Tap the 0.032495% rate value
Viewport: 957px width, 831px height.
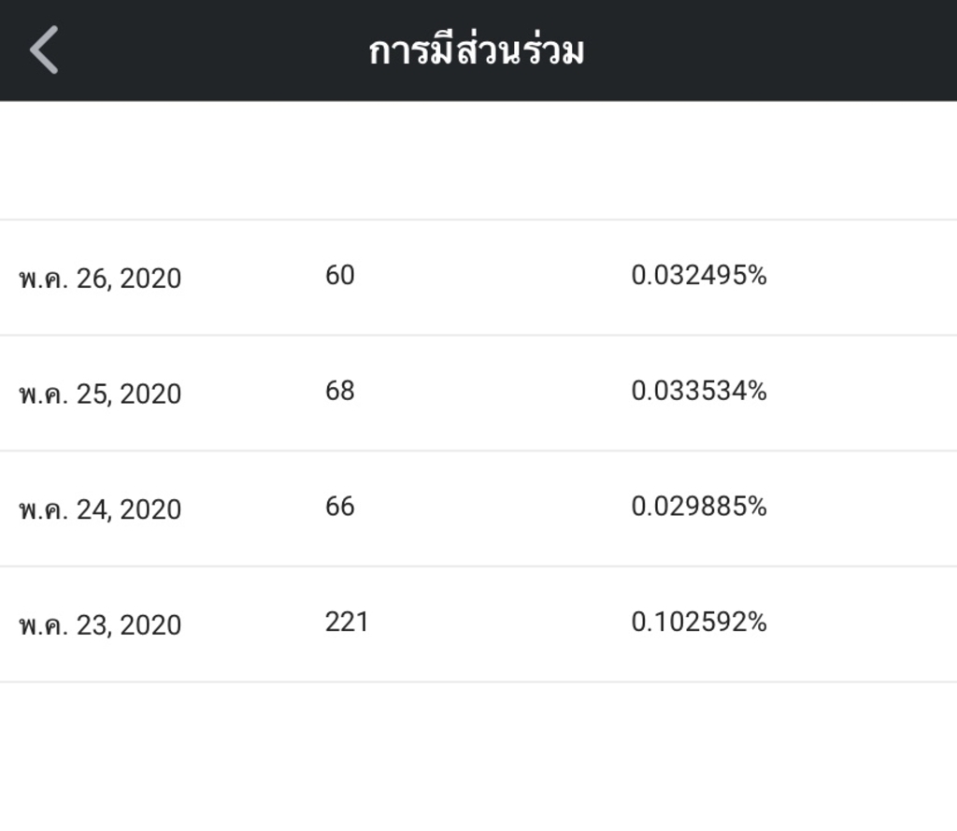pyautogui.click(x=699, y=276)
